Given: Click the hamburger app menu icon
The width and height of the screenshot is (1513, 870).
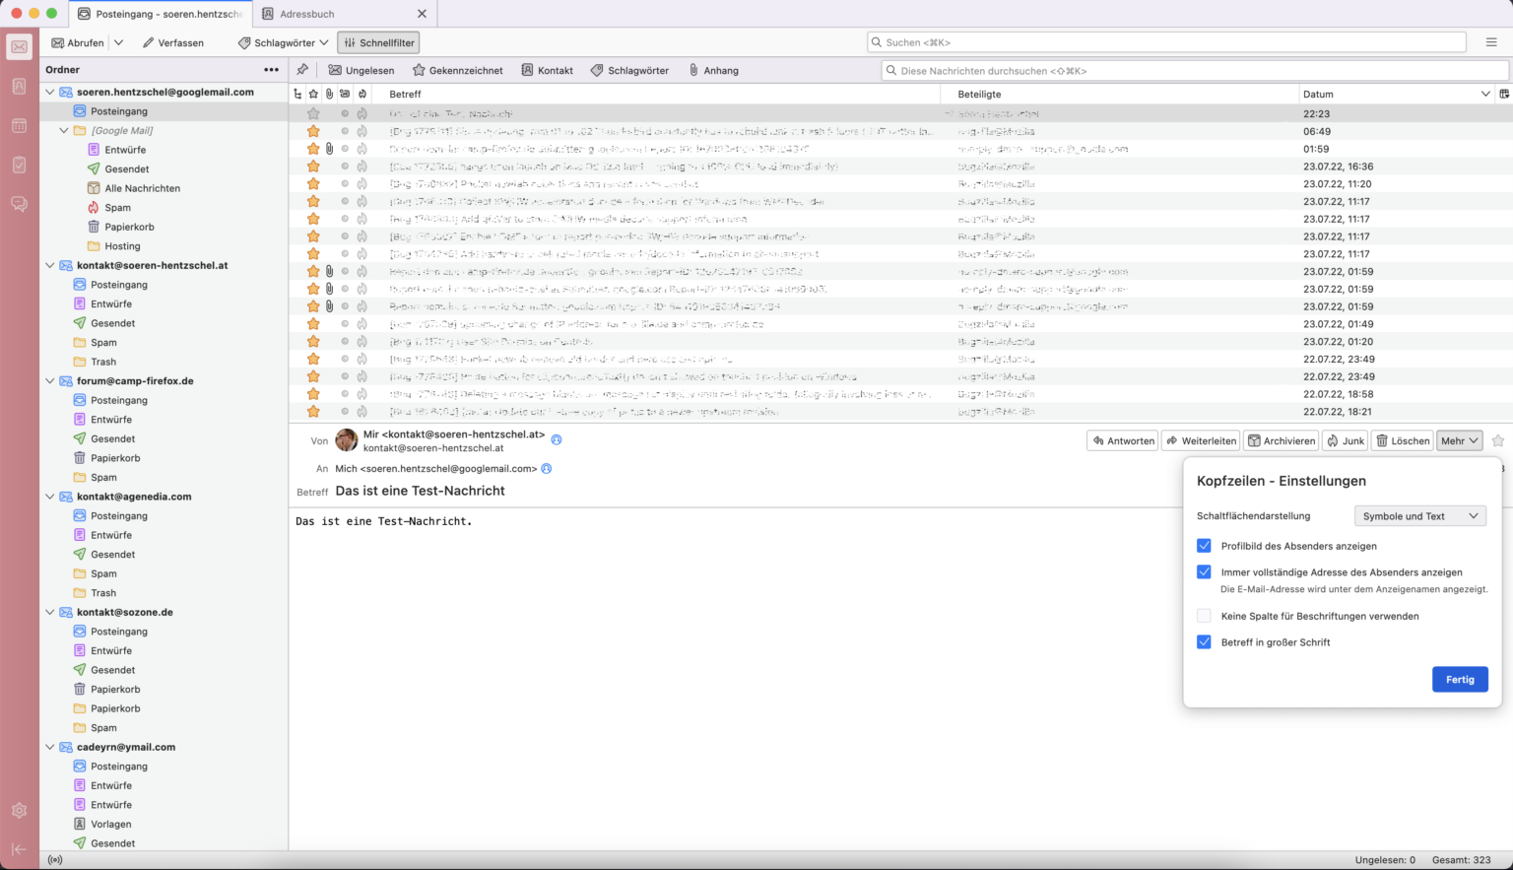Looking at the screenshot, I should 1491,42.
